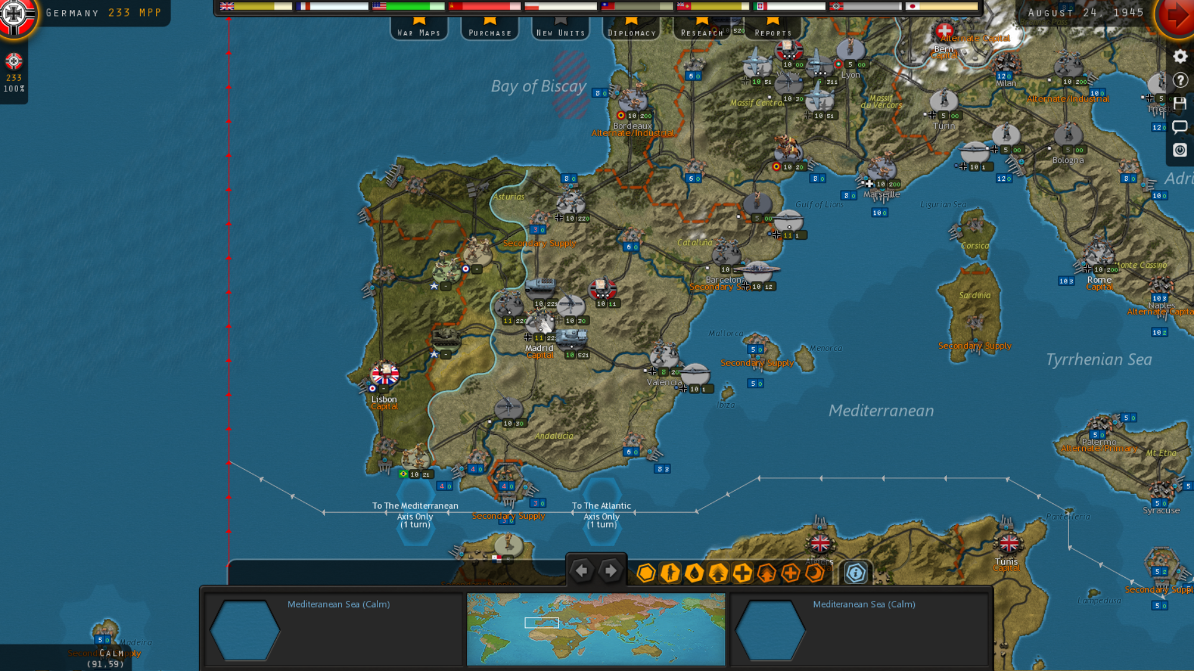Toggle the yellow upgrade arrow icon
Image resolution: width=1194 pixels, height=671 pixels.
click(x=718, y=573)
